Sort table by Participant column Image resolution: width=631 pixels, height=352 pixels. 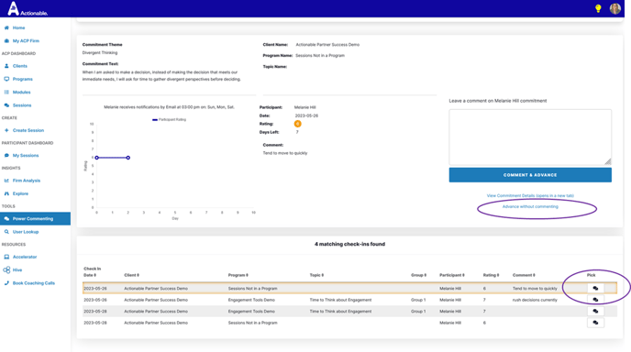tap(451, 275)
